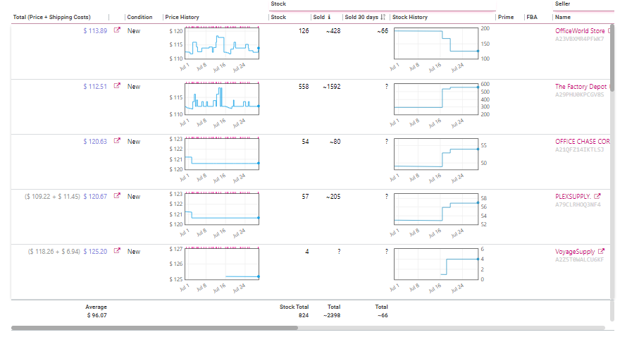Click sold value ~428
639x349 pixels.
pos(333,31)
